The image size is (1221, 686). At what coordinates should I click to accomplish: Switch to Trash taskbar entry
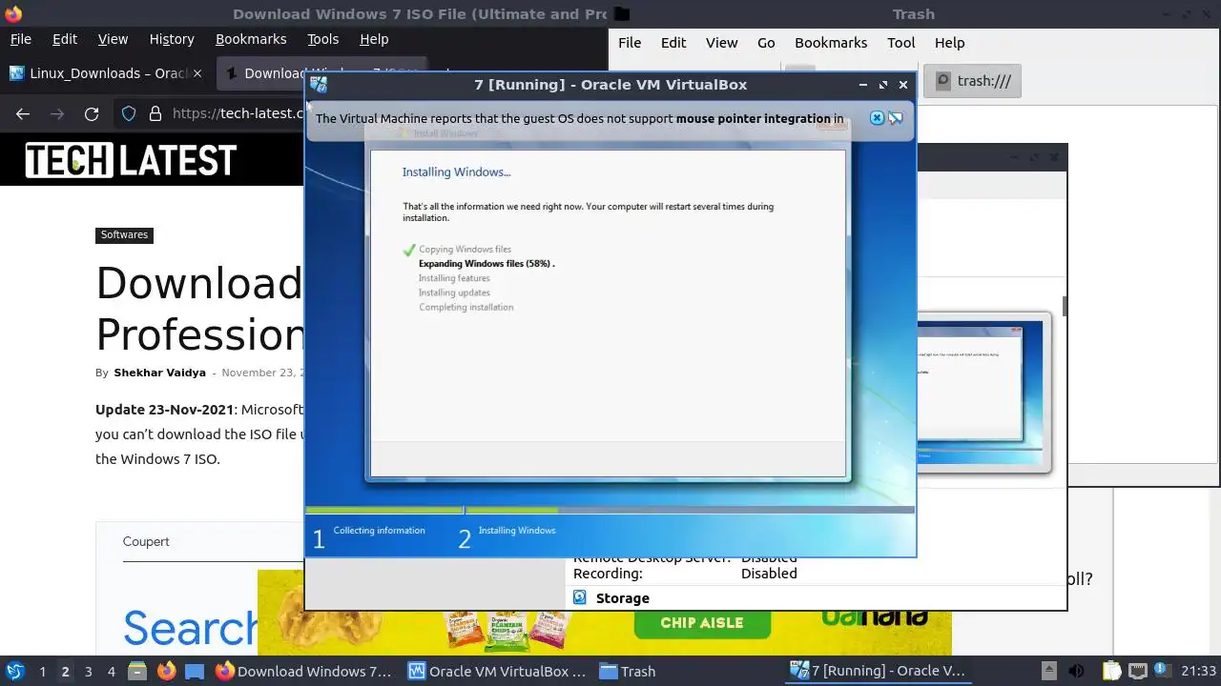coord(627,671)
